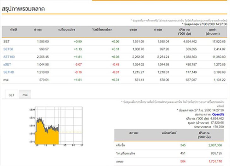230x166 pixels.
Task: Select mai percent change +0.31
Action: [x=115, y=80]
